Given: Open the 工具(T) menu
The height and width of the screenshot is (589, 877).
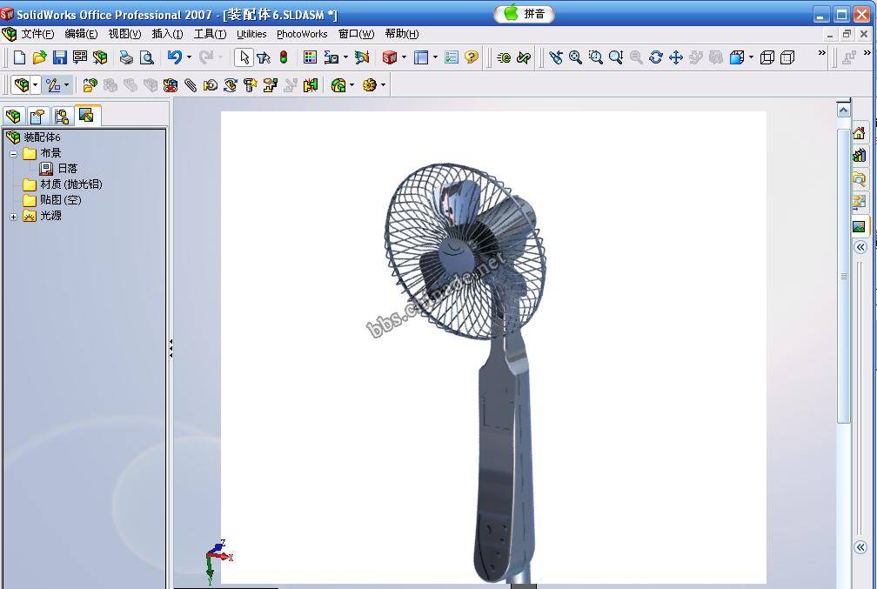Looking at the screenshot, I should point(210,34).
